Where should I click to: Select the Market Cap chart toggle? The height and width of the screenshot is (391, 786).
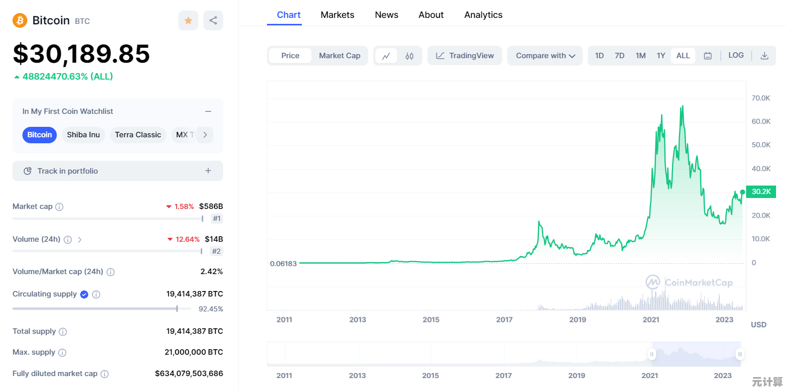[x=339, y=56]
